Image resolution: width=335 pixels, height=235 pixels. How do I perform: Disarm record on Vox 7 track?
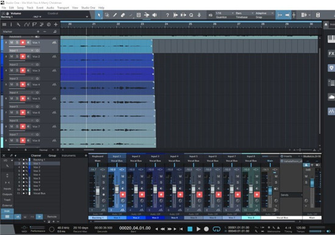pos(23,127)
